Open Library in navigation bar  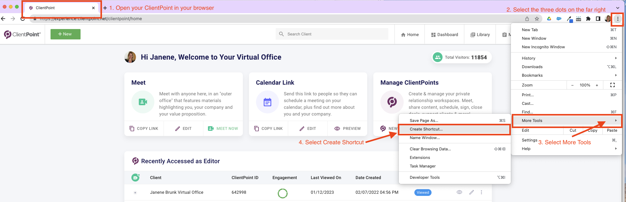tap(480, 35)
